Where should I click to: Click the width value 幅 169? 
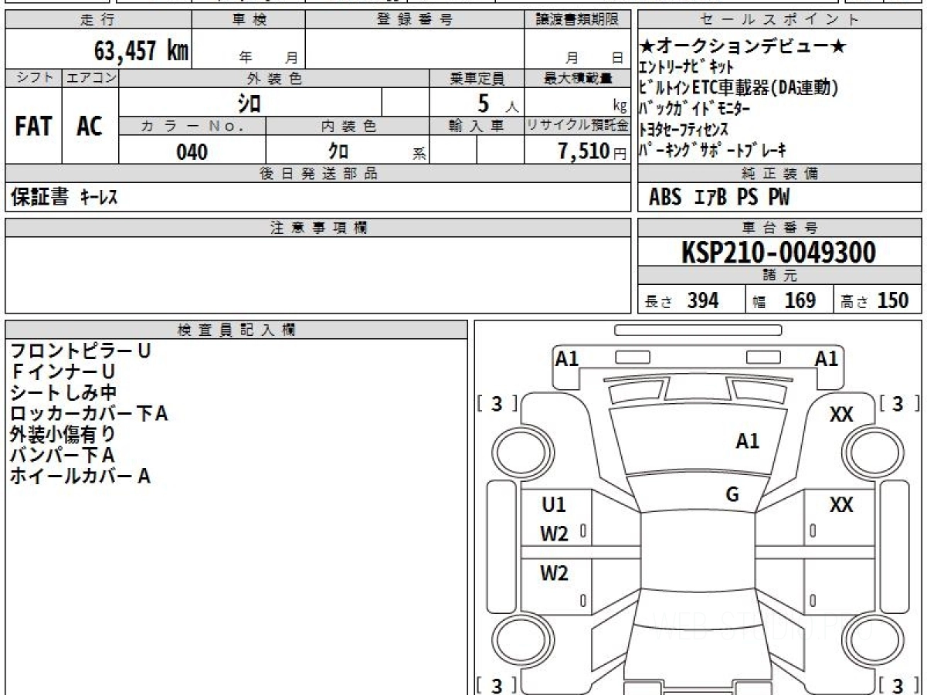click(x=784, y=300)
